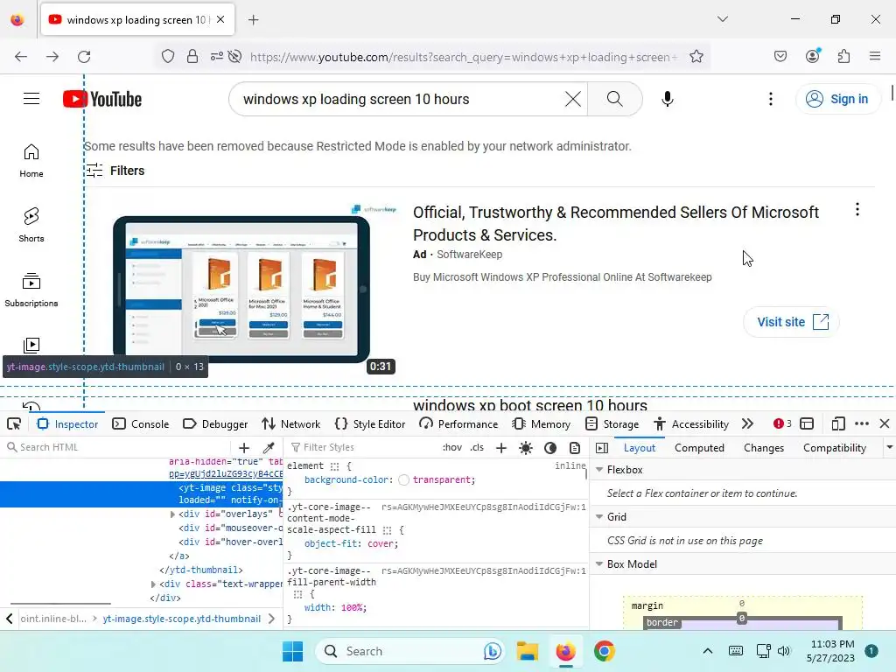Expand the div id overlays node

click(x=172, y=514)
